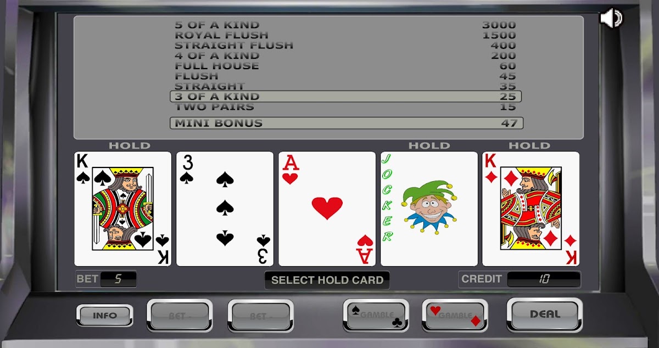Hold the 3 of Spades card
Screen dimensions: 659x348
click(x=225, y=209)
